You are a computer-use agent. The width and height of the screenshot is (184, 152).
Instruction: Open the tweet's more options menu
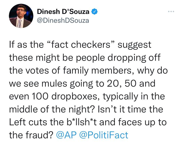click(x=171, y=12)
